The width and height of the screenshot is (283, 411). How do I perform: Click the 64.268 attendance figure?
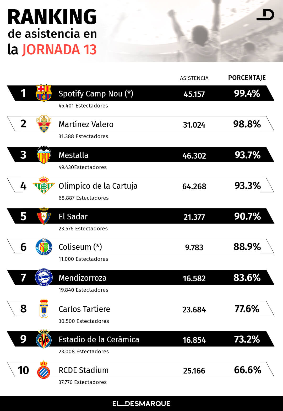pos(194,186)
